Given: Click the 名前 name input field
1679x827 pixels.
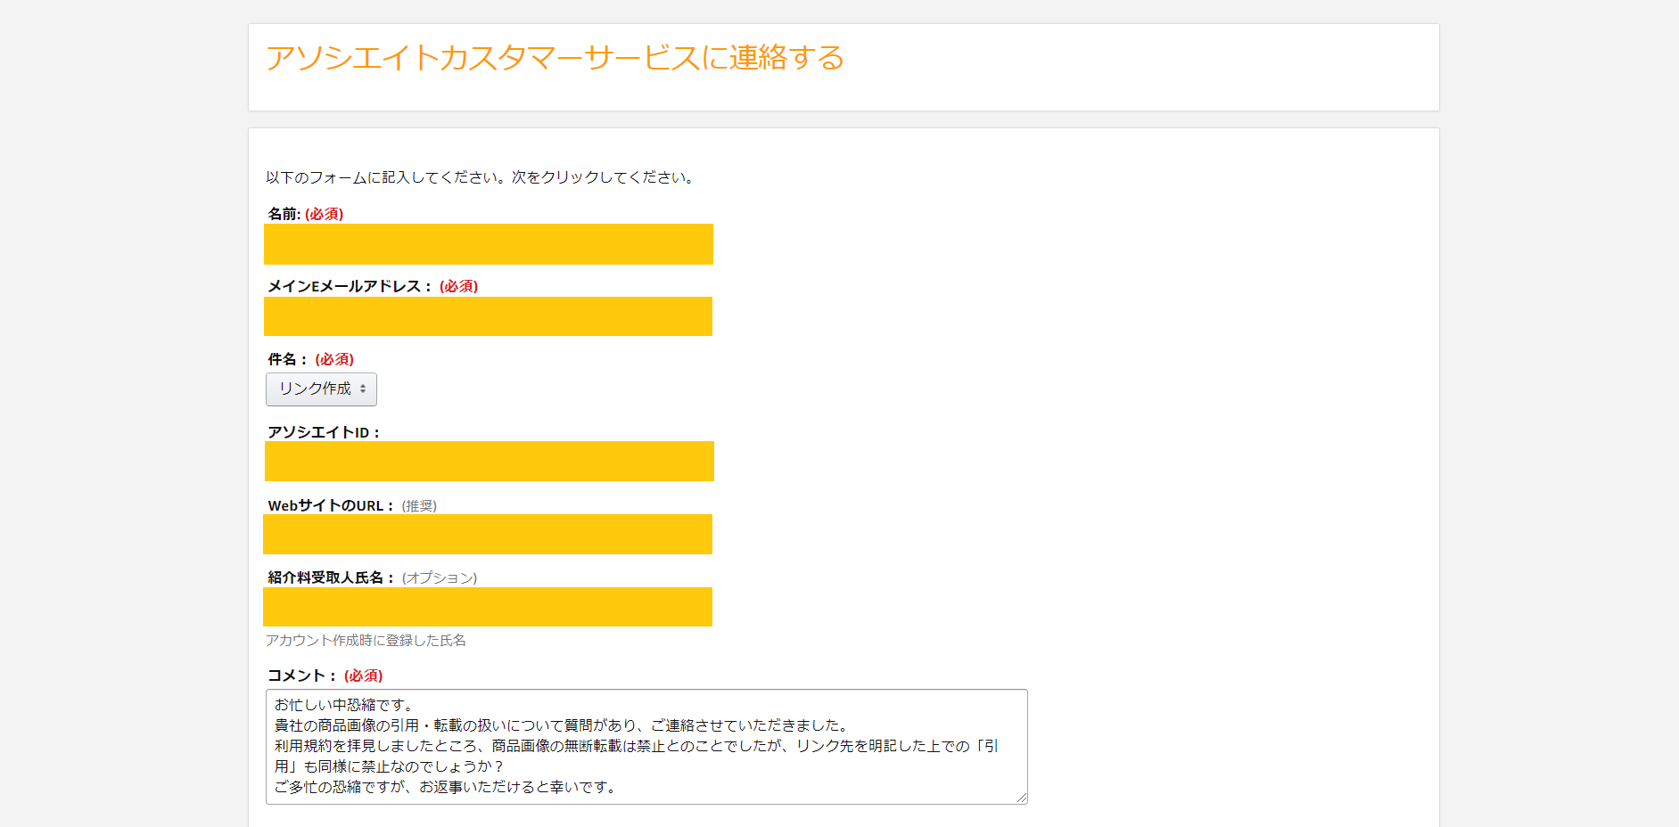Looking at the screenshot, I should 489,244.
